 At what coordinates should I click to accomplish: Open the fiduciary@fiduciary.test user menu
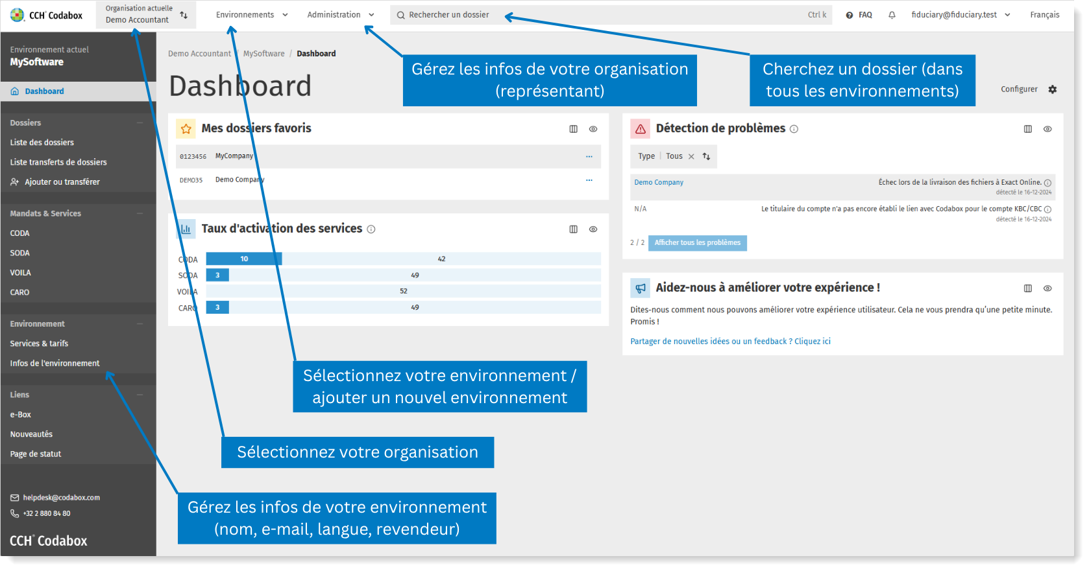click(961, 15)
